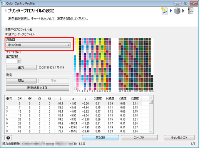Click the M% column header
This screenshot has height=148, width=199.
pyautogui.click(x=30, y=98)
